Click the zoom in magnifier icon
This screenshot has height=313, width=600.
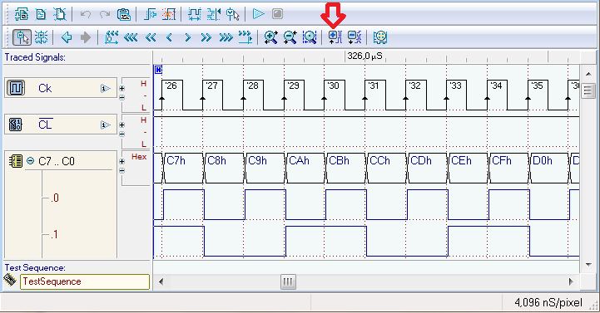coord(270,37)
